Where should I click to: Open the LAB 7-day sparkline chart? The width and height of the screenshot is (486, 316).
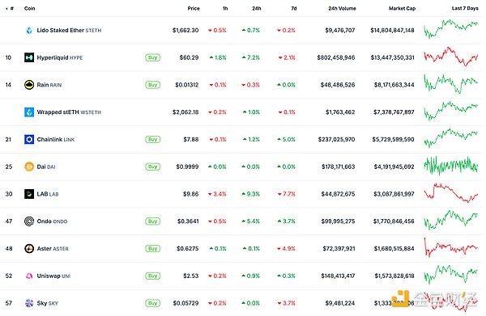tap(451, 193)
